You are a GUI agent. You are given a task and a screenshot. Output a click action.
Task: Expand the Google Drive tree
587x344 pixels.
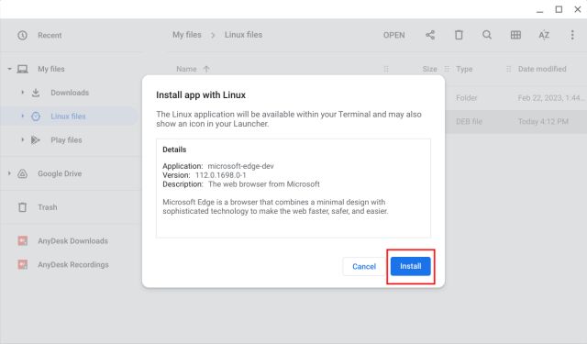tap(9, 173)
